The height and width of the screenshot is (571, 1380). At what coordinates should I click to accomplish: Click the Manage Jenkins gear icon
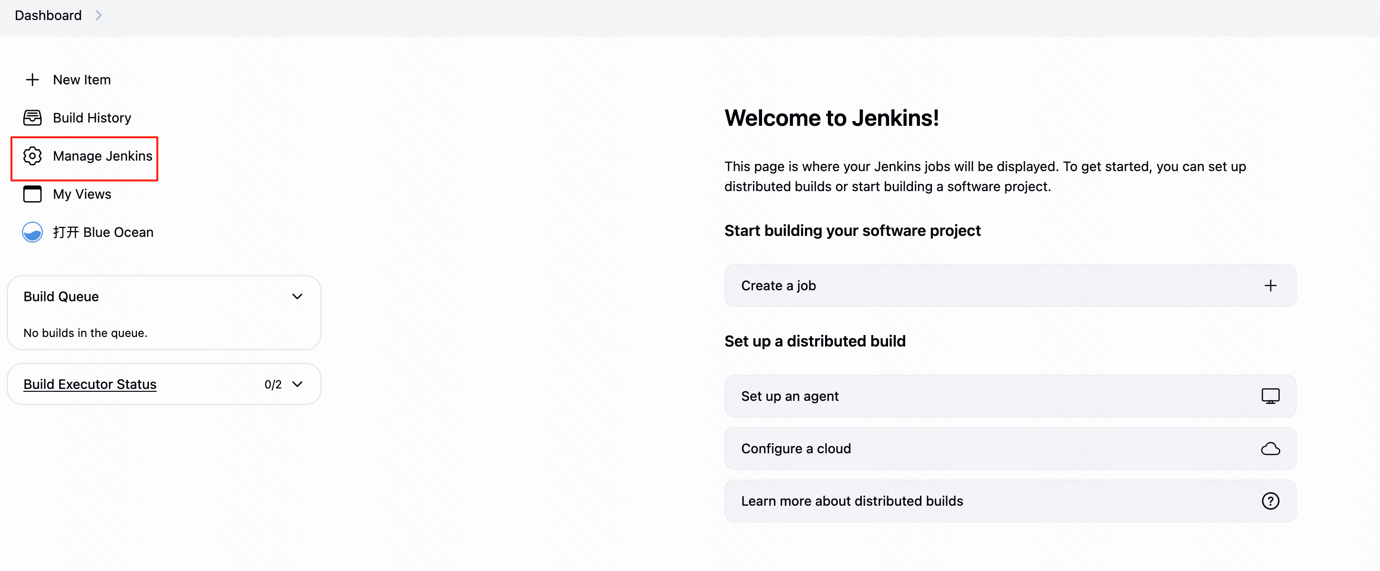32,156
